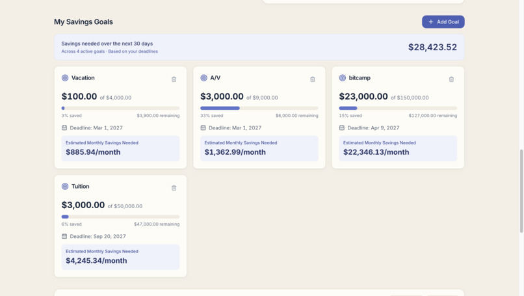
Task: Select the bitcamp goal title
Action: coord(360,78)
